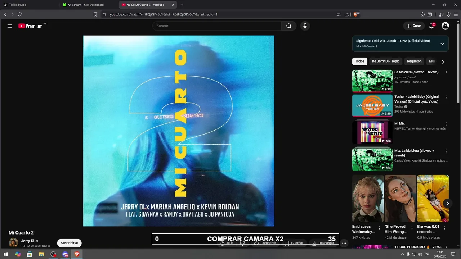461x259 pixels.
Task: Select the Todos filter chip
Action: tap(360, 62)
